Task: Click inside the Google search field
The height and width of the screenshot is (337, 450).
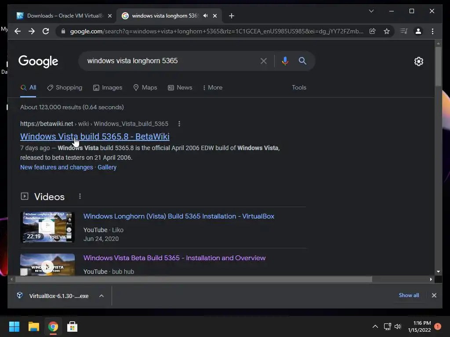Action: (x=172, y=61)
